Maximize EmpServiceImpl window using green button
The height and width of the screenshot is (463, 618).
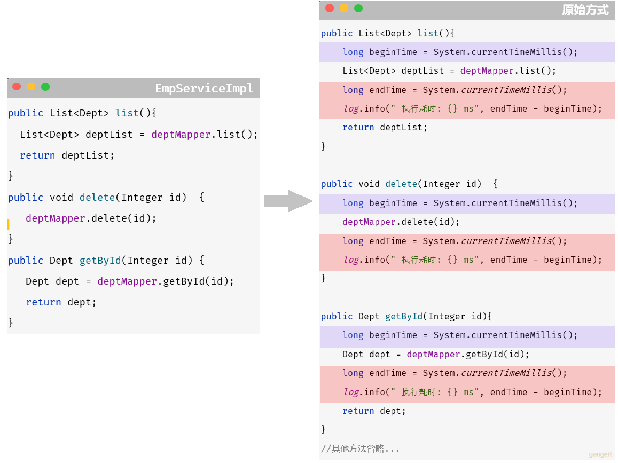[45, 87]
